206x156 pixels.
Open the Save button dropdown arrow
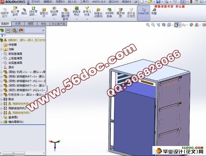click(162, 2)
